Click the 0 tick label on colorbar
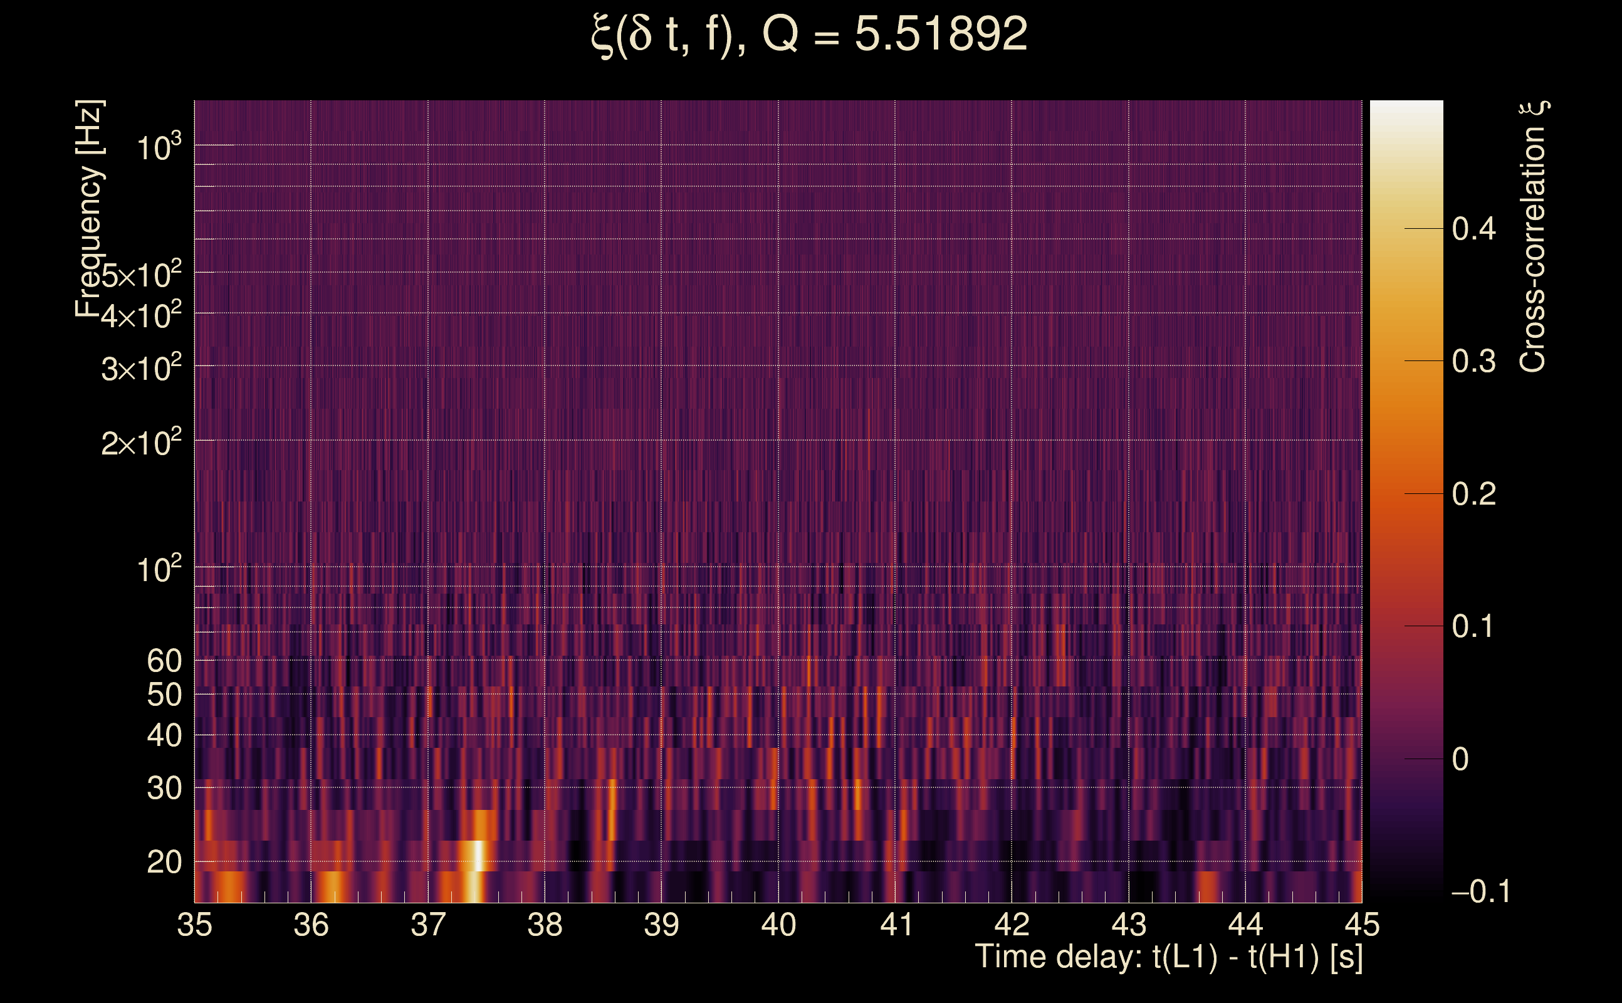The height and width of the screenshot is (1003, 1622). click(1460, 760)
